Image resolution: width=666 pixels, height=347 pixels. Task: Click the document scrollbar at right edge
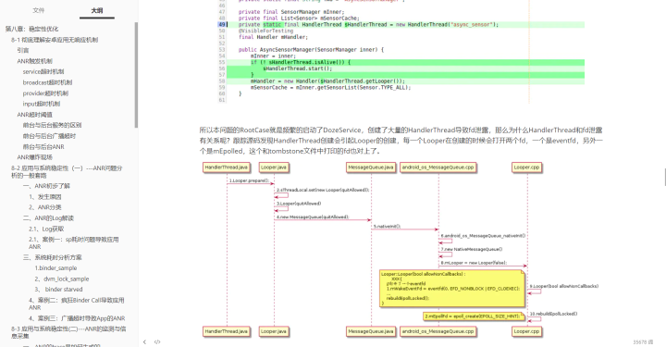[665, 177]
